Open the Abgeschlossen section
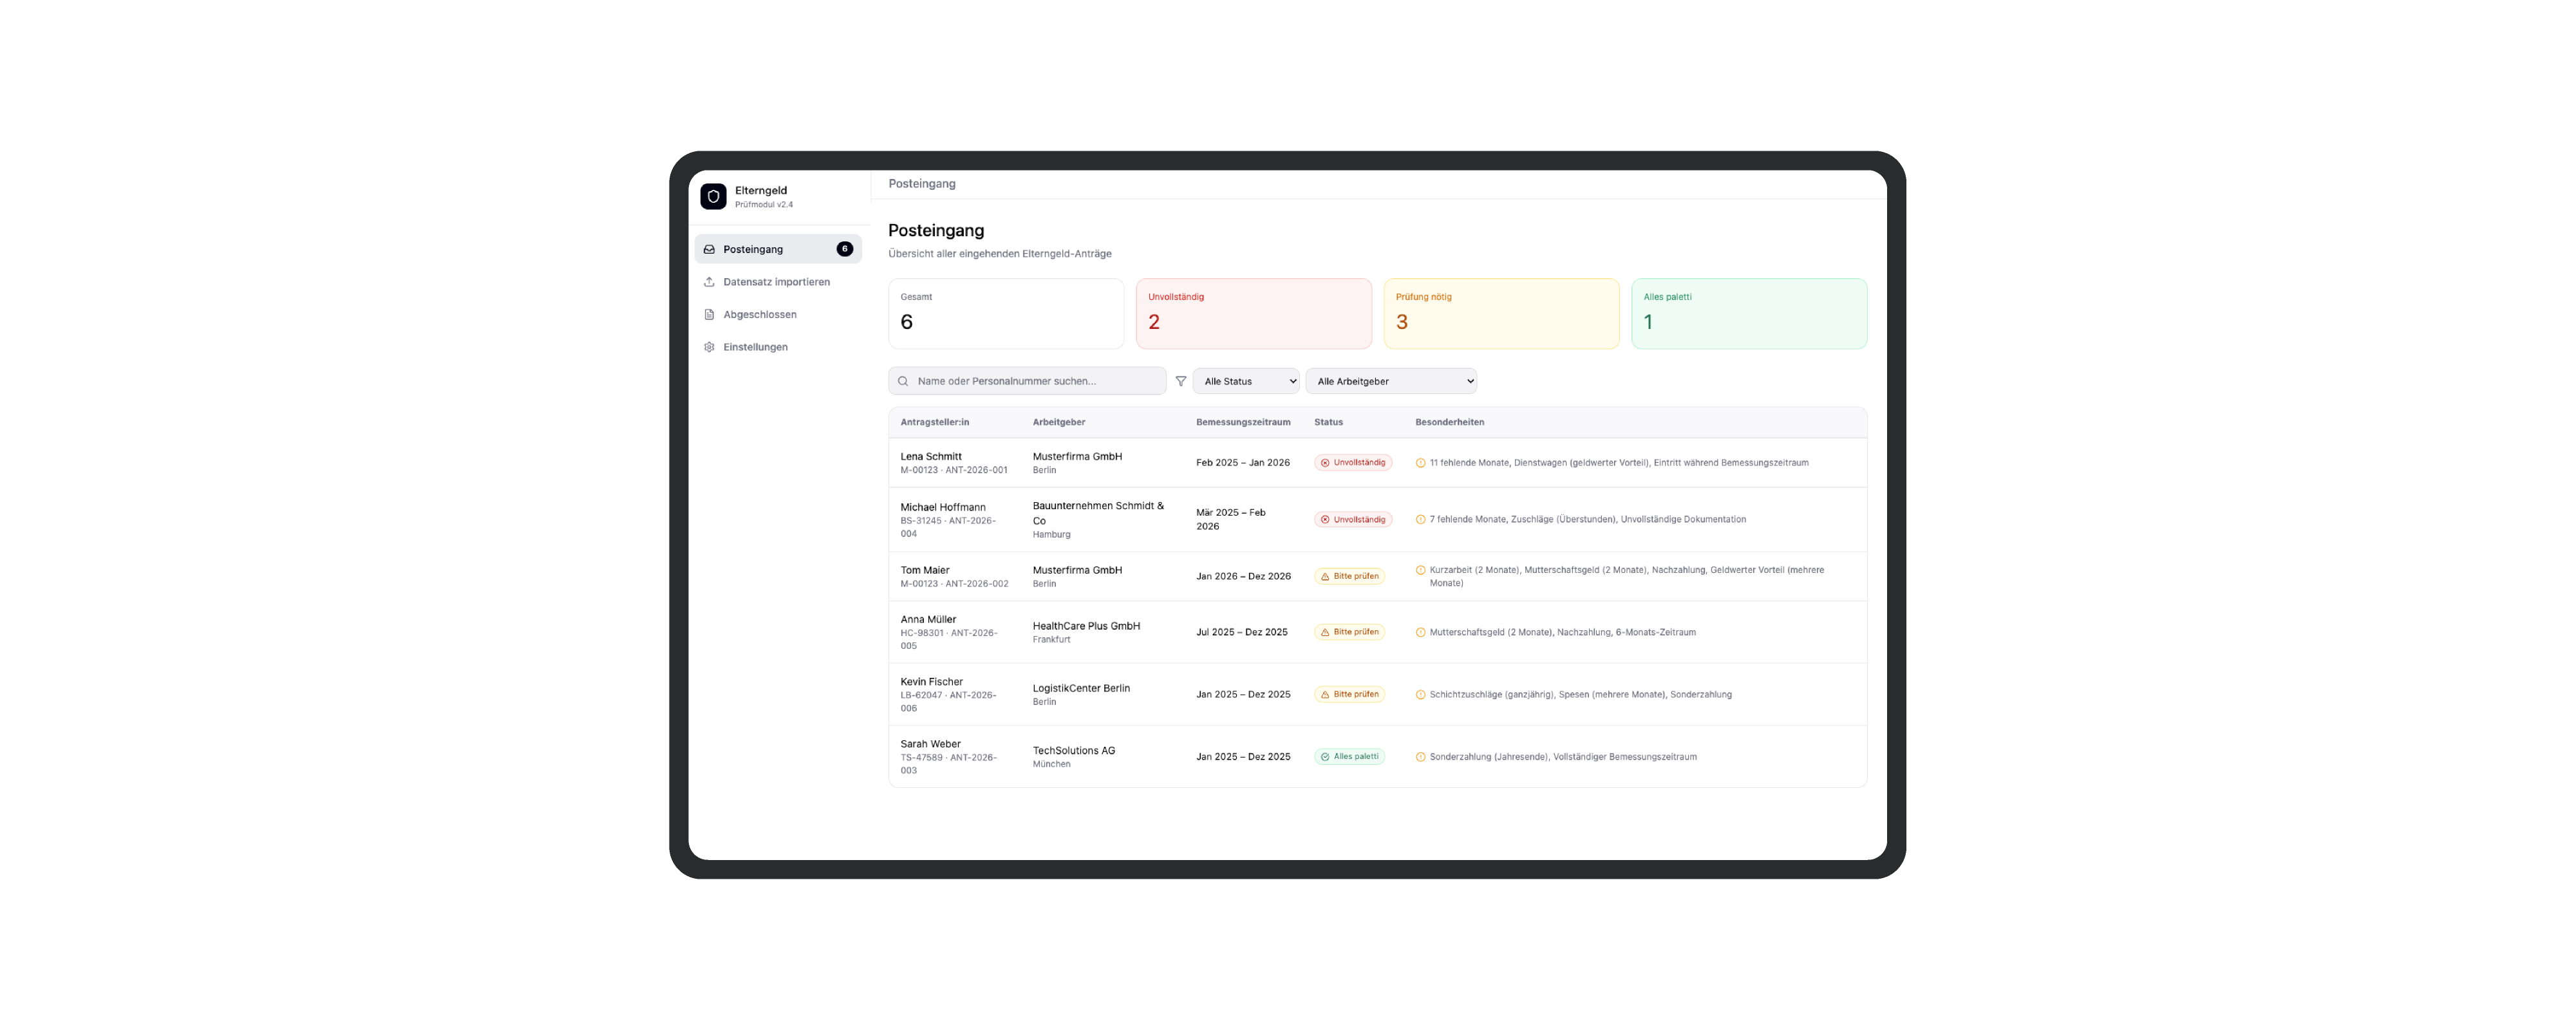2576x1030 pixels. 760,314
